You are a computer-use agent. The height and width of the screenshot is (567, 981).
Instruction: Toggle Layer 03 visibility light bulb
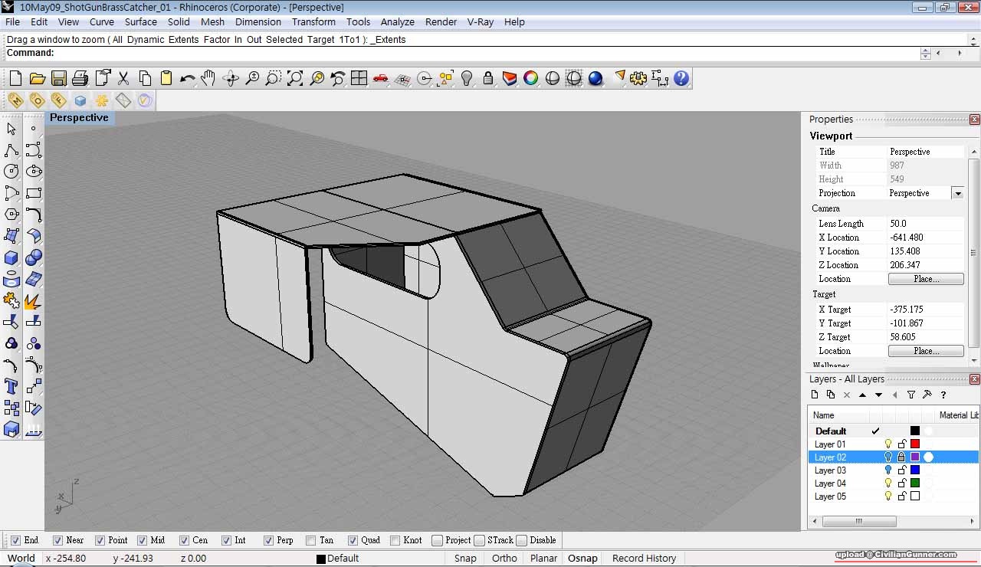[888, 470]
